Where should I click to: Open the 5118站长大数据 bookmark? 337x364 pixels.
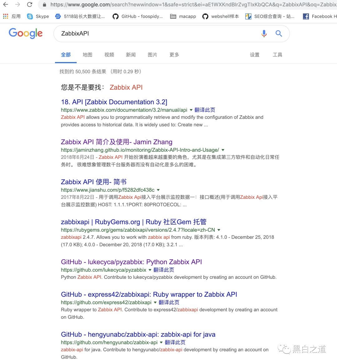click(x=80, y=16)
